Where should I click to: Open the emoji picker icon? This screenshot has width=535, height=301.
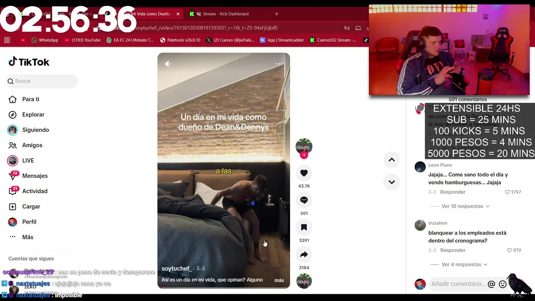click(x=503, y=284)
